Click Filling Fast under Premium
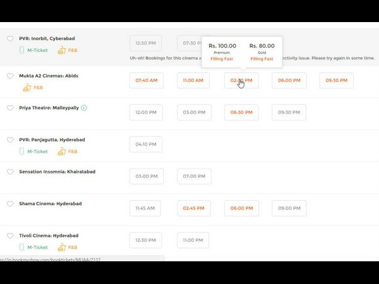Viewport: 379px width, 284px height. point(222,59)
